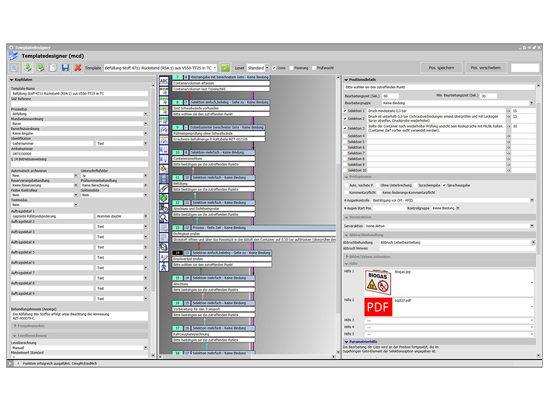Click the 'Containeranschluss' step row
The width and height of the screenshot is (549, 411).
213,159
